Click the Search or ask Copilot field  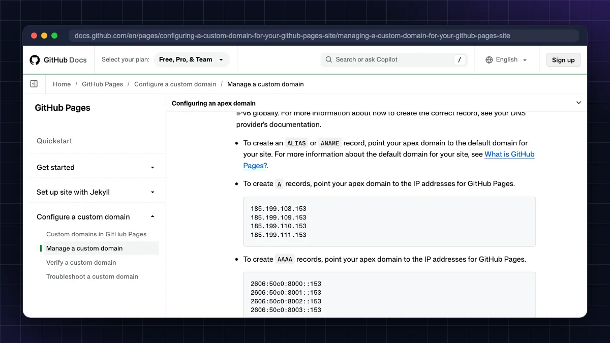point(394,59)
